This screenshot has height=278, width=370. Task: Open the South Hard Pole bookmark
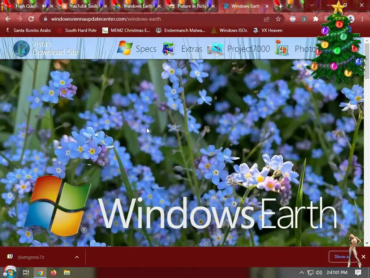pyautogui.click(x=77, y=30)
